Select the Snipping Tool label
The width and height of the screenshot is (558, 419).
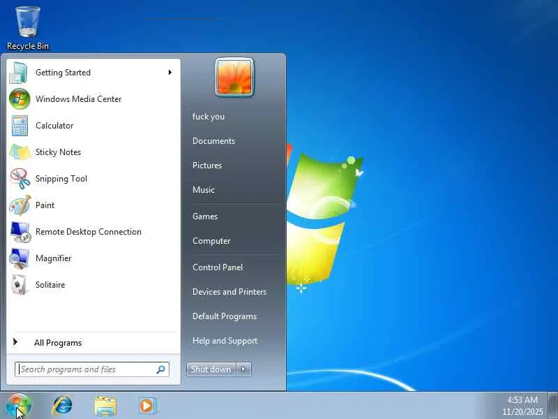click(x=61, y=179)
